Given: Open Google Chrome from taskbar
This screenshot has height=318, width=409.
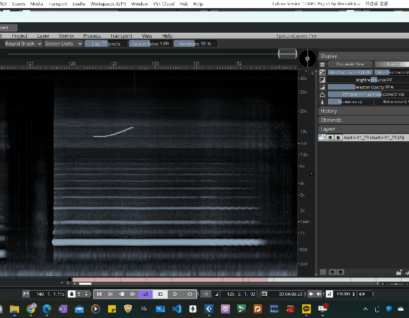Looking at the screenshot, I should [x=31, y=309].
